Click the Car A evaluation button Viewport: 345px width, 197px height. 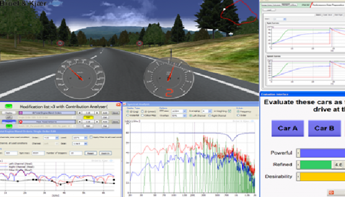pos(287,128)
